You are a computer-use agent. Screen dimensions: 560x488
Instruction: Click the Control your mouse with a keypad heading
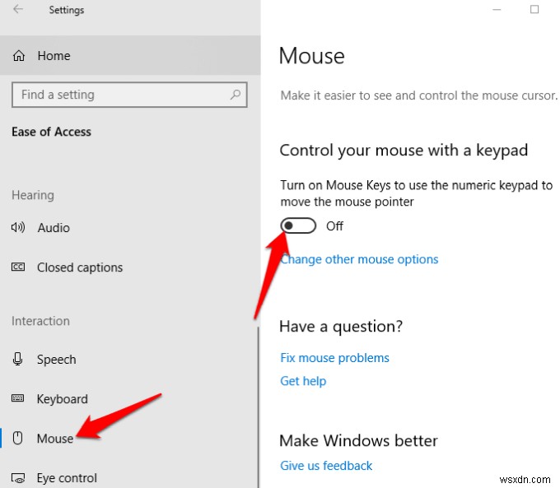click(404, 151)
